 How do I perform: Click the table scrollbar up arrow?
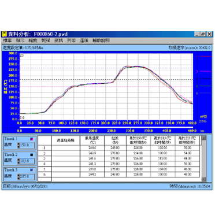click(203, 138)
